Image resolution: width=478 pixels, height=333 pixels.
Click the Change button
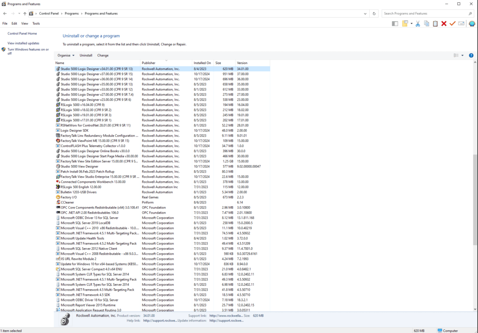(x=103, y=55)
